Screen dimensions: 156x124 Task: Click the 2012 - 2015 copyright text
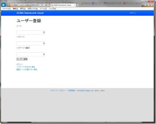pyautogui.click(x=100, y=90)
